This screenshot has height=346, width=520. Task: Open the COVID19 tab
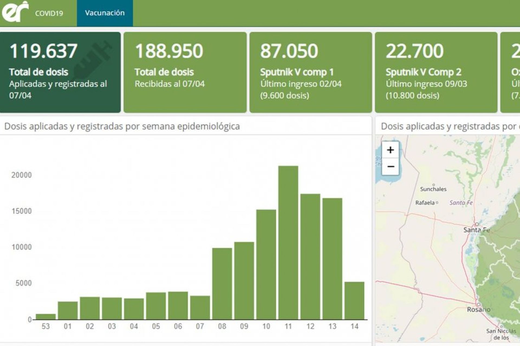[x=49, y=13]
